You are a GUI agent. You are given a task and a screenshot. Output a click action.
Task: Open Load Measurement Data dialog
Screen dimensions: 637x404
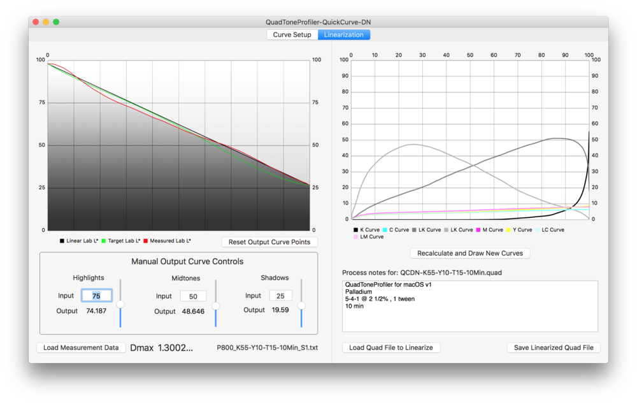click(81, 347)
